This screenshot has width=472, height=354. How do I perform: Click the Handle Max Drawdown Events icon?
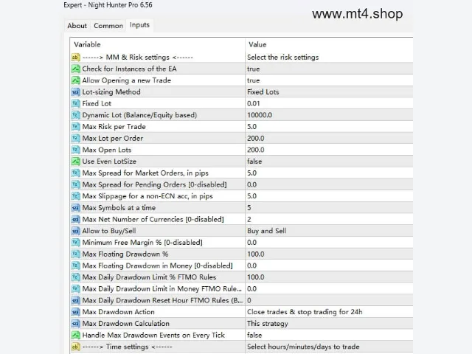75,336
